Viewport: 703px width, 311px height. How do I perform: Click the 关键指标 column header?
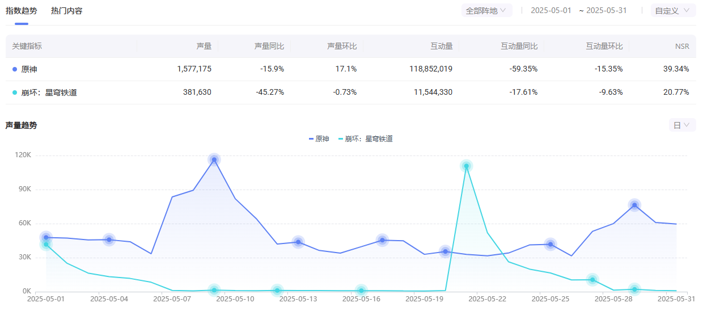tap(27, 46)
